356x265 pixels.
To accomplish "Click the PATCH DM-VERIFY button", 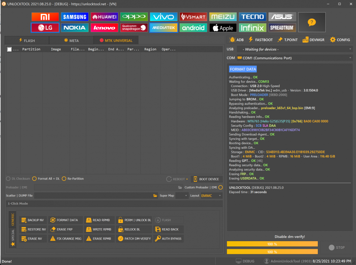I will (x=134, y=238).
